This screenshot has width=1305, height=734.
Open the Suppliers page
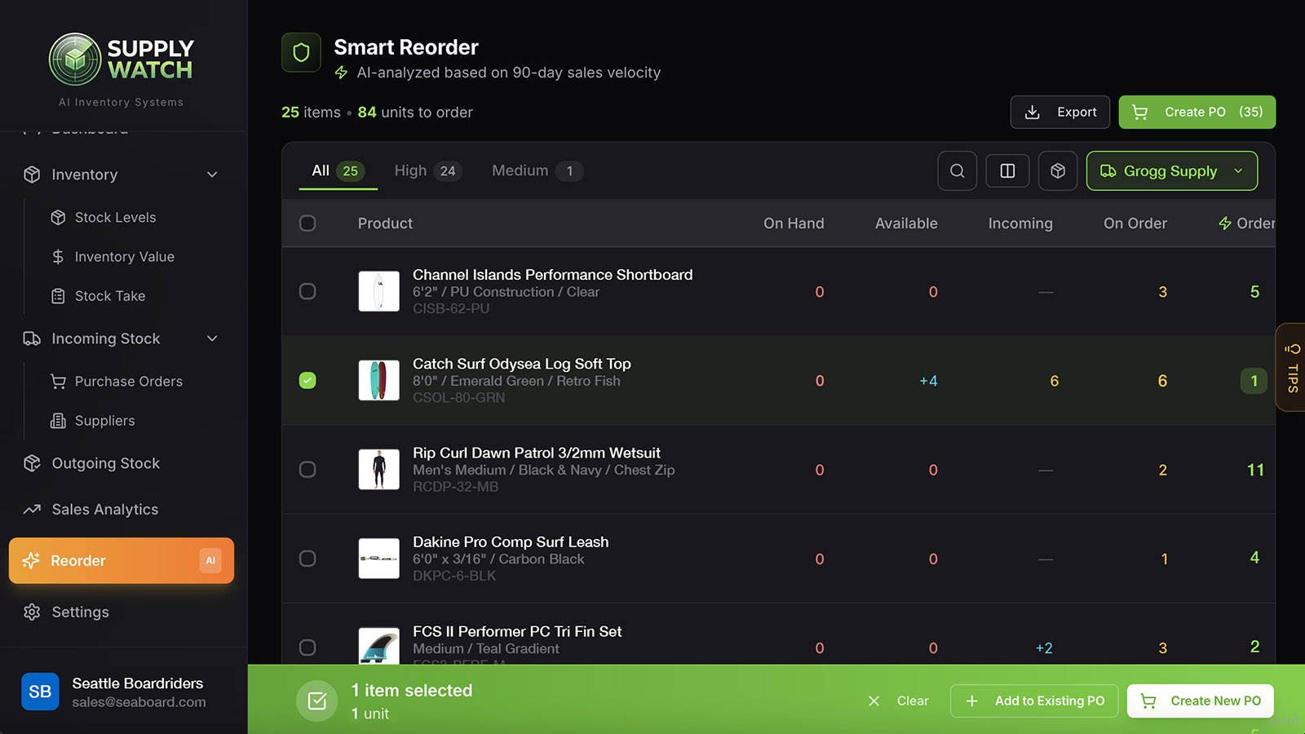(104, 421)
